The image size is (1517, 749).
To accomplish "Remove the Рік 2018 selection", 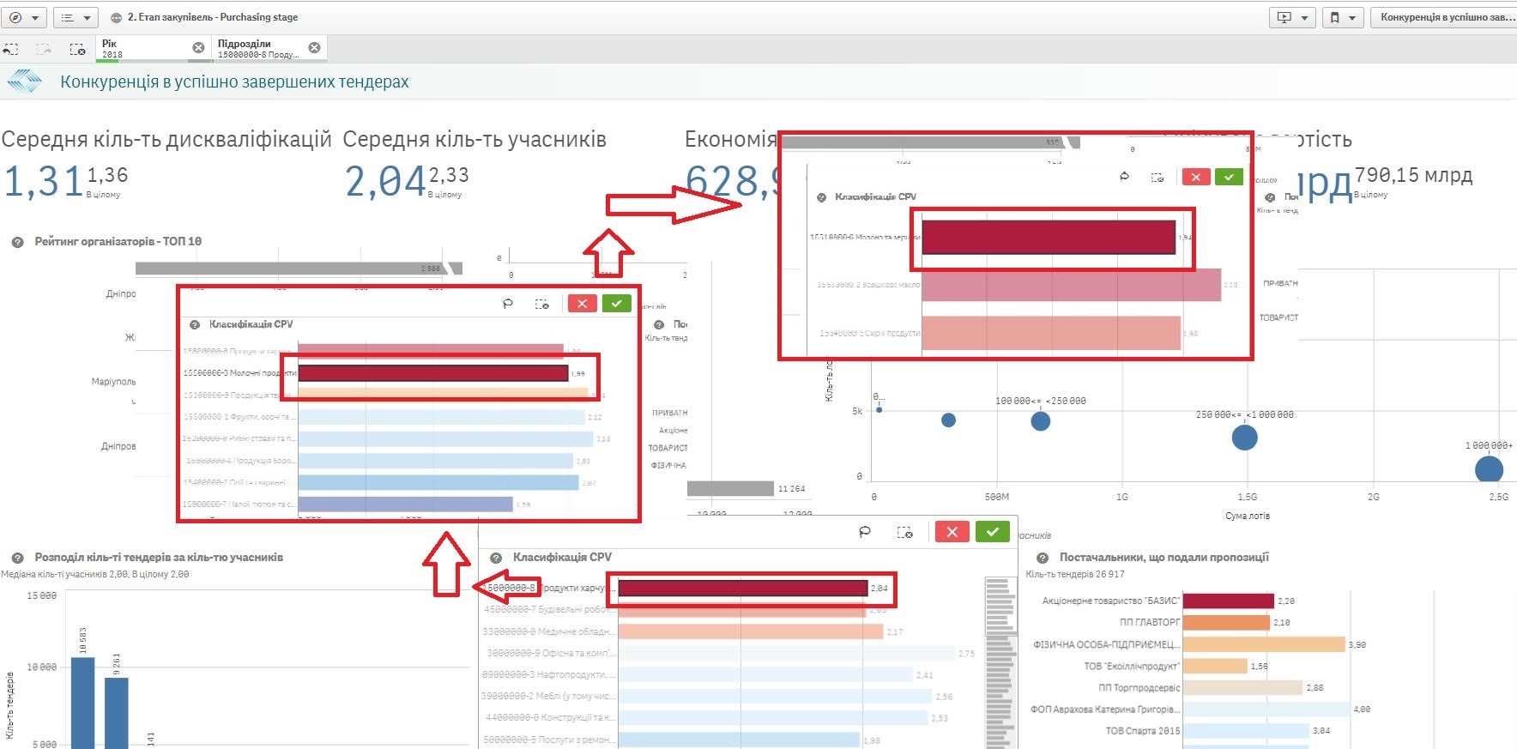I will click(x=198, y=48).
